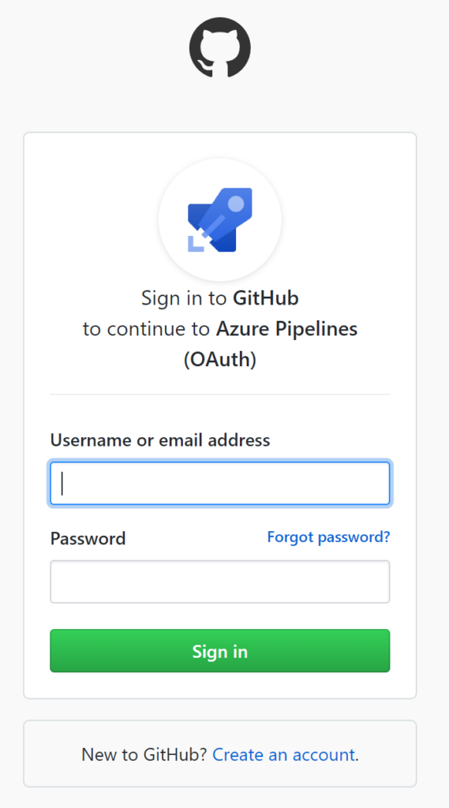The image size is (449, 808).
Task: Click the New to GitHub? text
Action: [144, 754]
